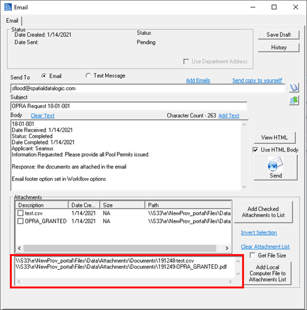Viewport: 307px width, 310px height.
Task: Click attachments table scroll right arrow
Action: (x=227, y=248)
